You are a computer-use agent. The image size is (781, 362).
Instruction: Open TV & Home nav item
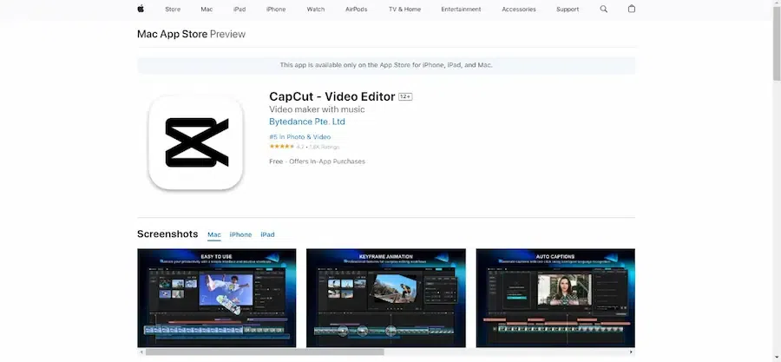404,9
